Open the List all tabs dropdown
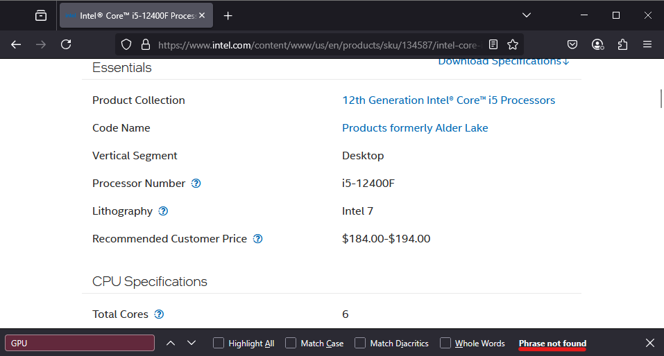 pyautogui.click(x=527, y=15)
